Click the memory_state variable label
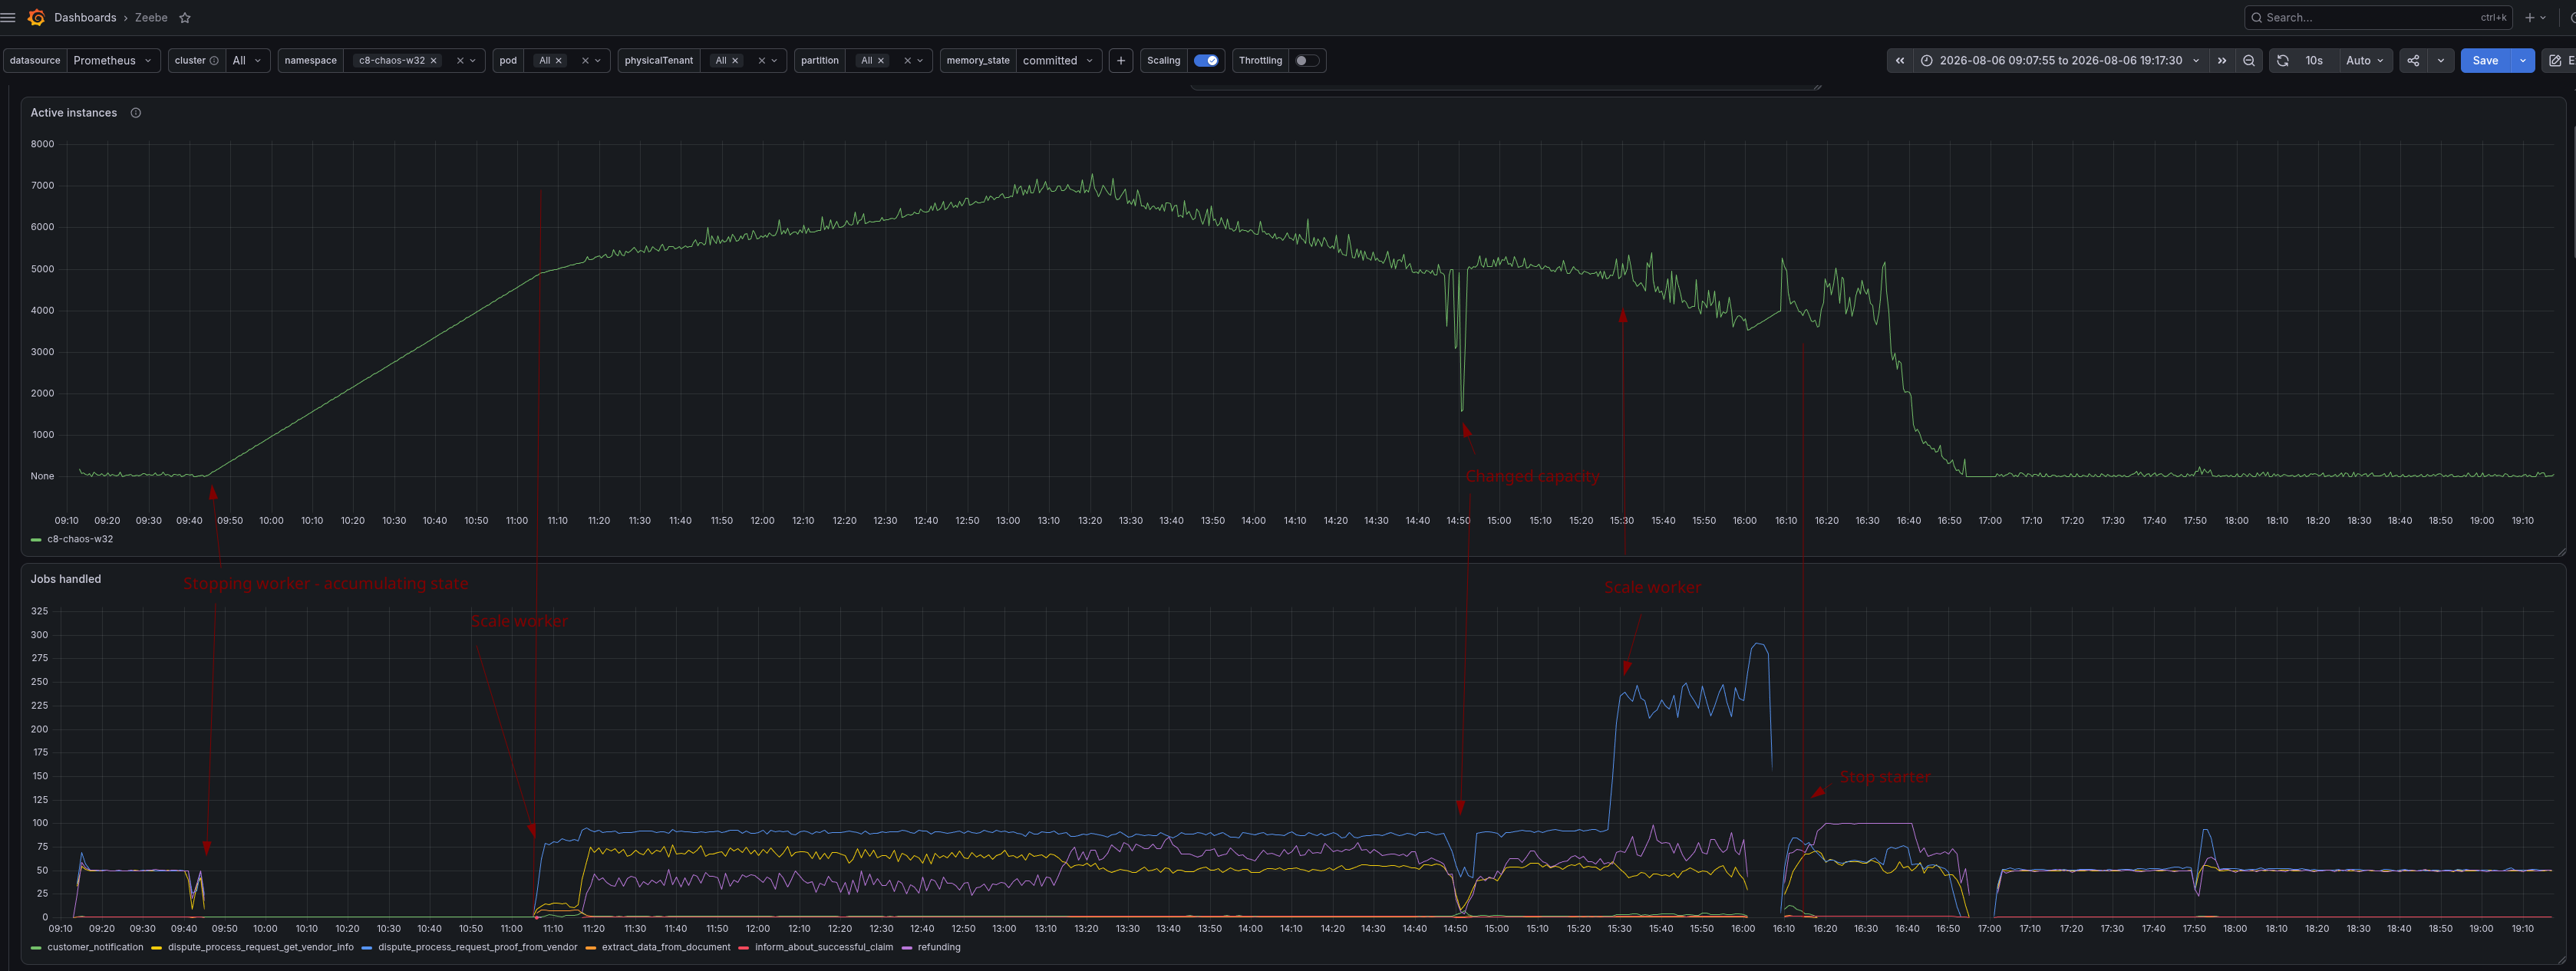 tap(978, 61)
